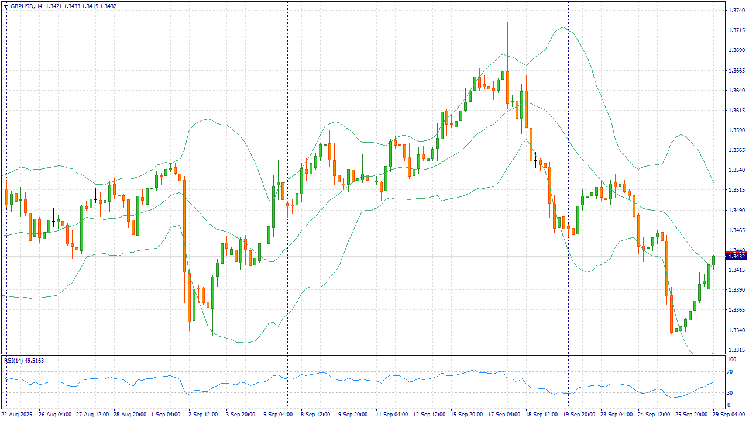Click the 1.3640 price scale label
Image resolution: width=749 pixels, height=421 pixels.
pyautogui.click(x=736, y=91)
